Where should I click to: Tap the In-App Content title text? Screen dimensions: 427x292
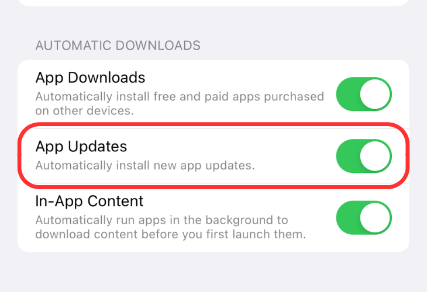tap(89, 201)
